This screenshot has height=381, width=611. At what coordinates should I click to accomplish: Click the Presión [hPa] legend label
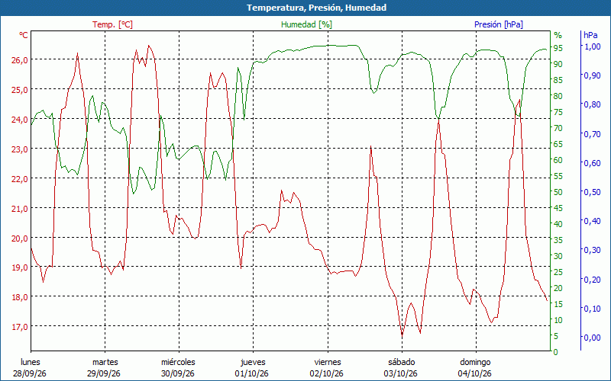point(499,24)
